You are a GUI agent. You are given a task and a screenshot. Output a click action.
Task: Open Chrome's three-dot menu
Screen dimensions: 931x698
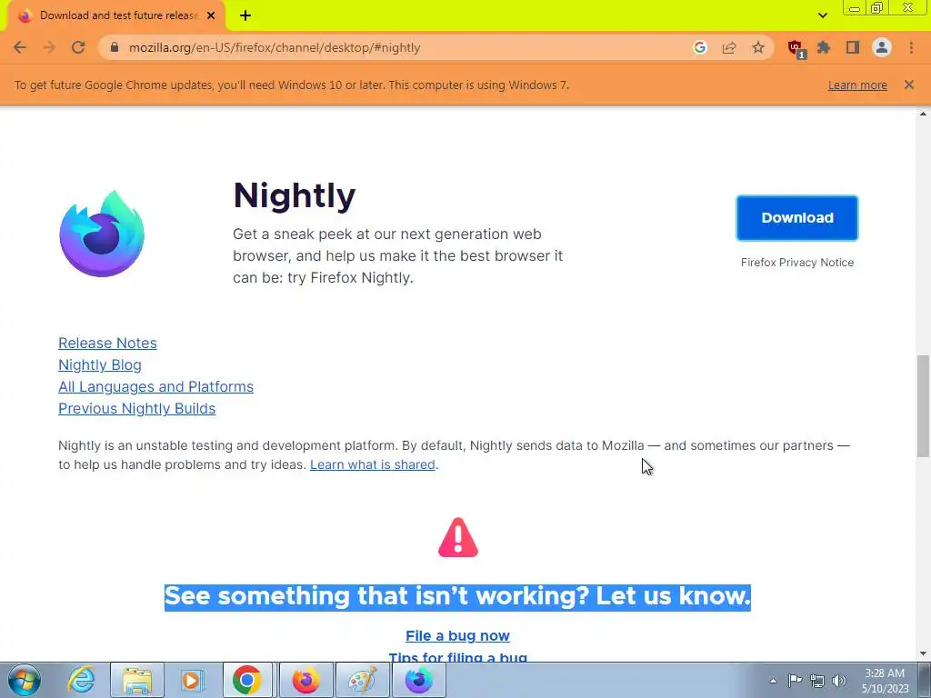coord(911,47)
